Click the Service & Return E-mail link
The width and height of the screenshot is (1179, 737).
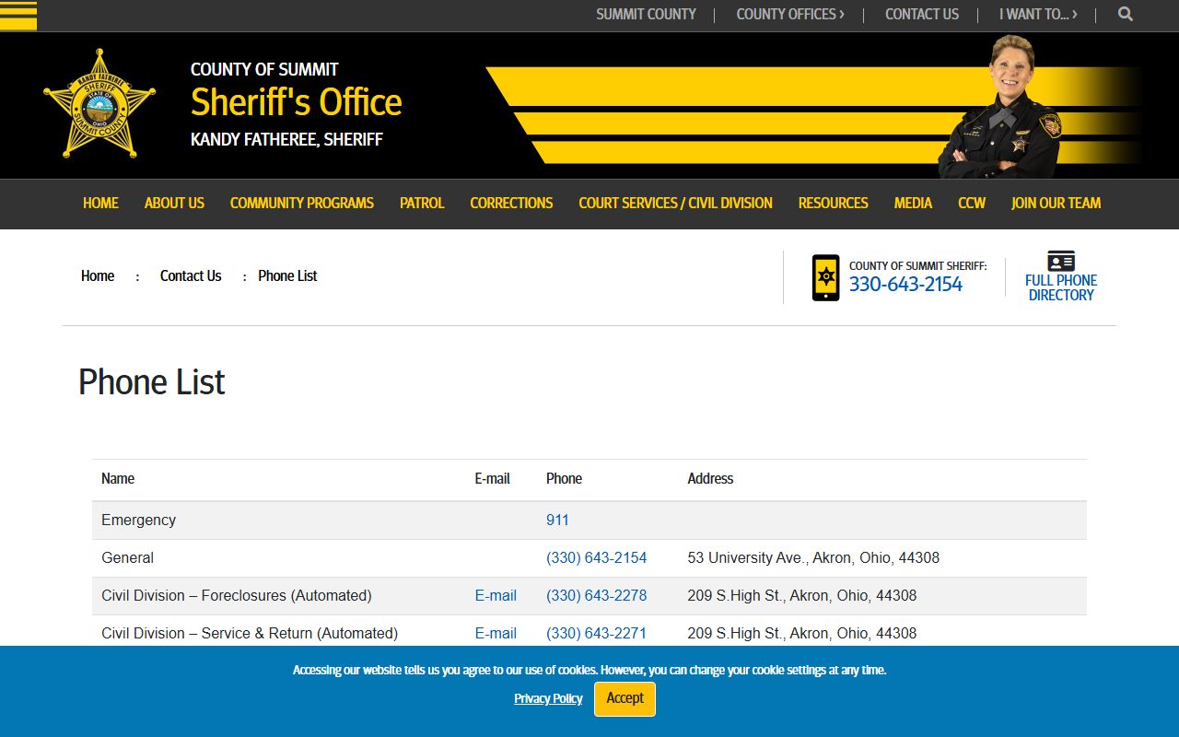[496, 633]
